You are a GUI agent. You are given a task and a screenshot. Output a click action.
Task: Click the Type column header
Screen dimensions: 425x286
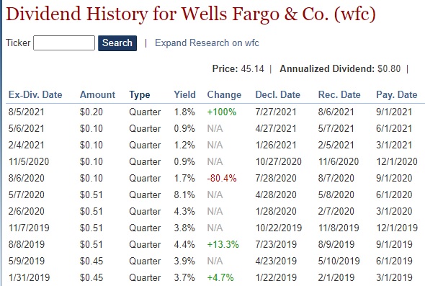click(140, 95)
